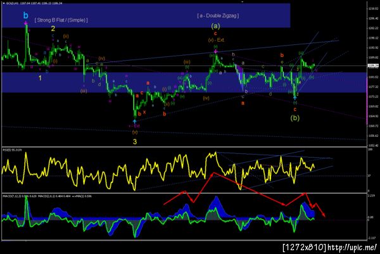Click the chart title dropdown triangle beside GOLD,H1

pyautogui.click(x=4, y=3)
